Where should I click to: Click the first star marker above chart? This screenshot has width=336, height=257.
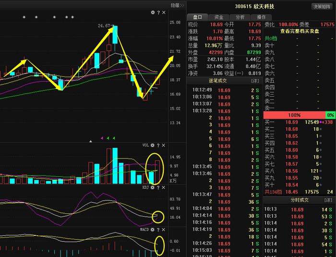point(24,17)
